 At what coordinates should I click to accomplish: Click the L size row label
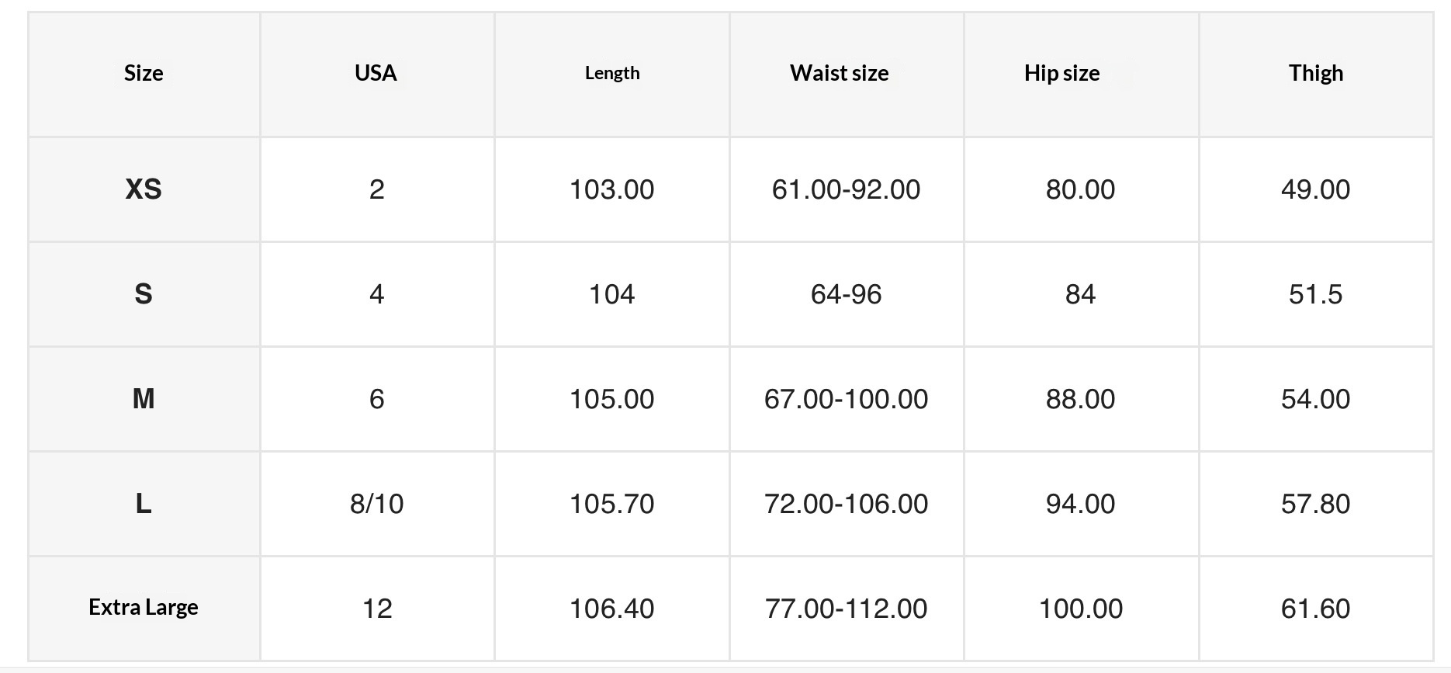click(x=144, y=504)
